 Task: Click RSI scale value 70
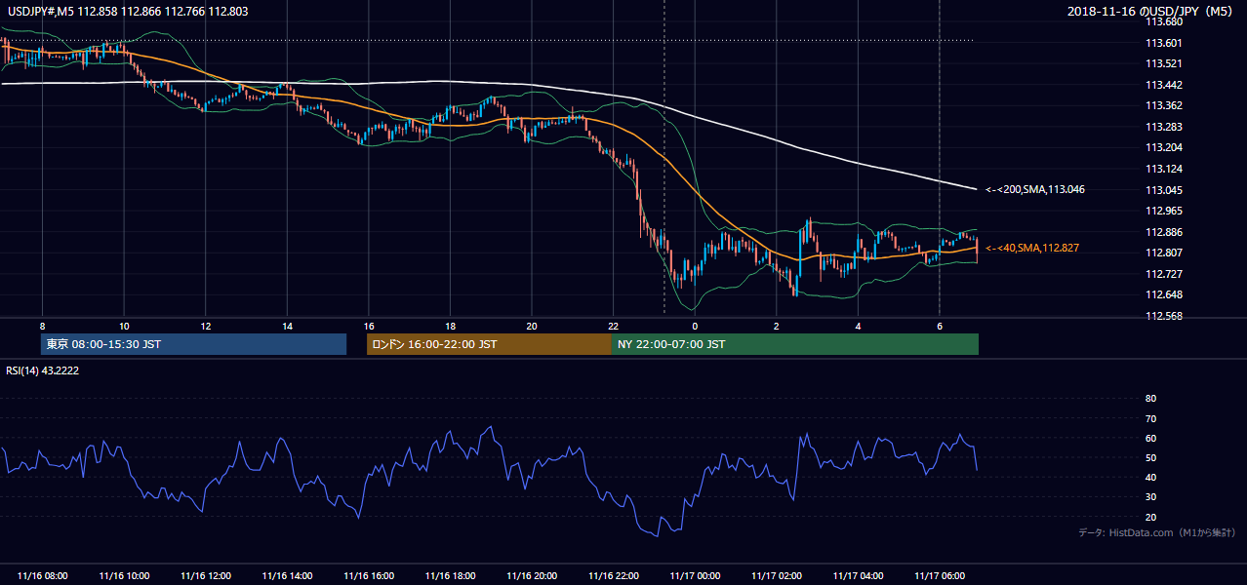[1150, 418]
